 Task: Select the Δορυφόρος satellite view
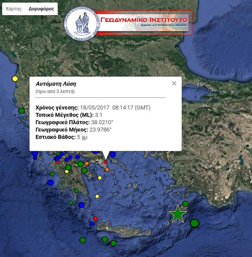click(41, 9)
